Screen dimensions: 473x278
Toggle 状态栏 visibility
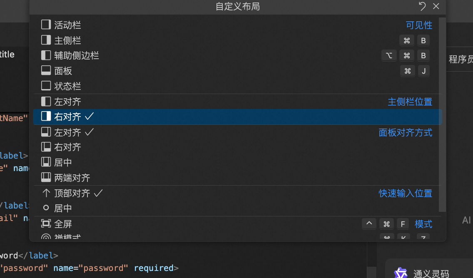[x=67, y=86]
